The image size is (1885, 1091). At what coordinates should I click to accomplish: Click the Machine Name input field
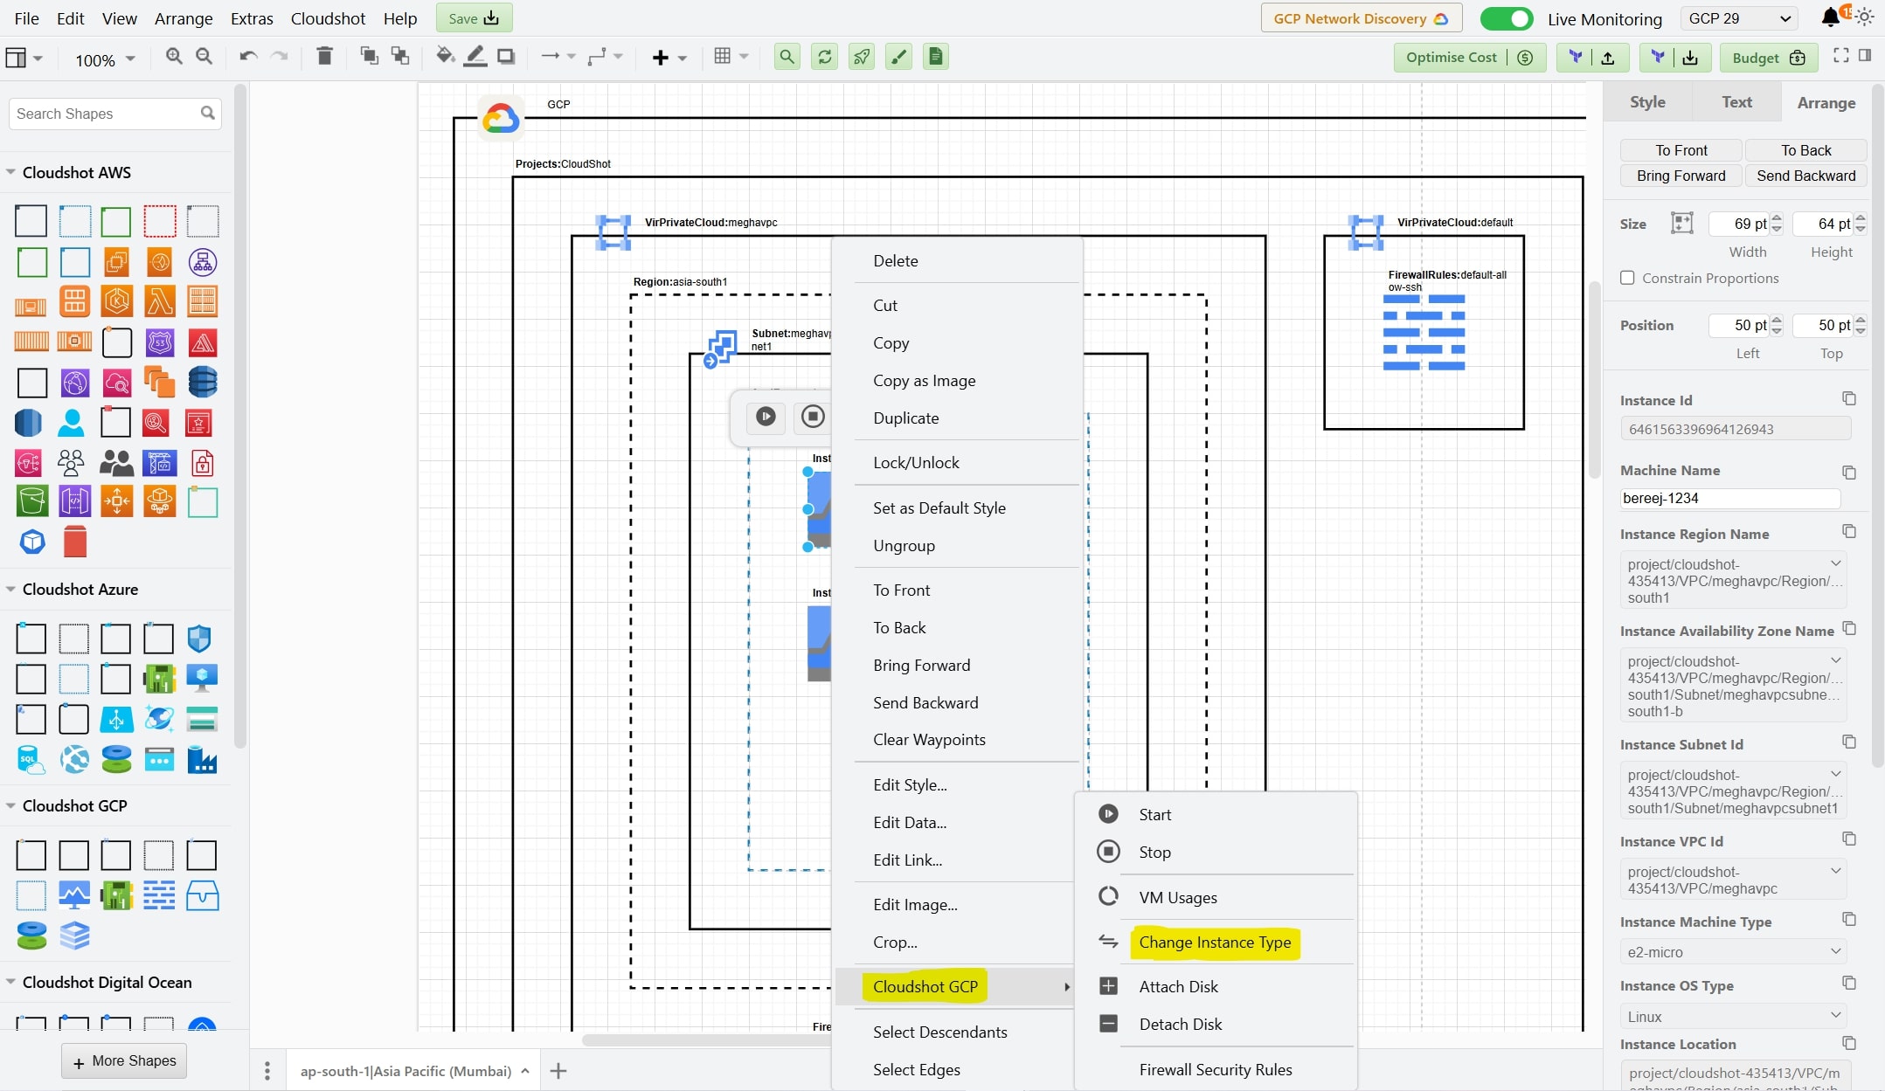(1730, 499)
